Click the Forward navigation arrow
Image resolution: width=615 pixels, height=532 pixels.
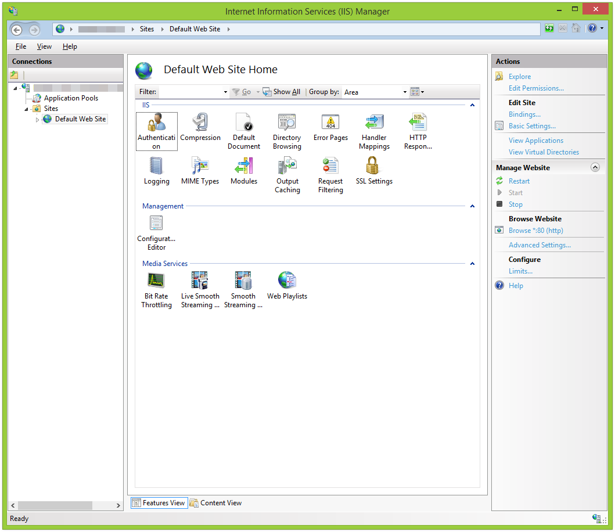pos(34,30)
